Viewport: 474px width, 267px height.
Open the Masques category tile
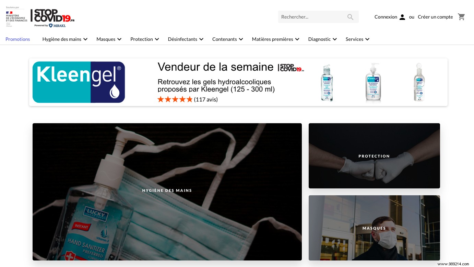[x=374, y=228]
